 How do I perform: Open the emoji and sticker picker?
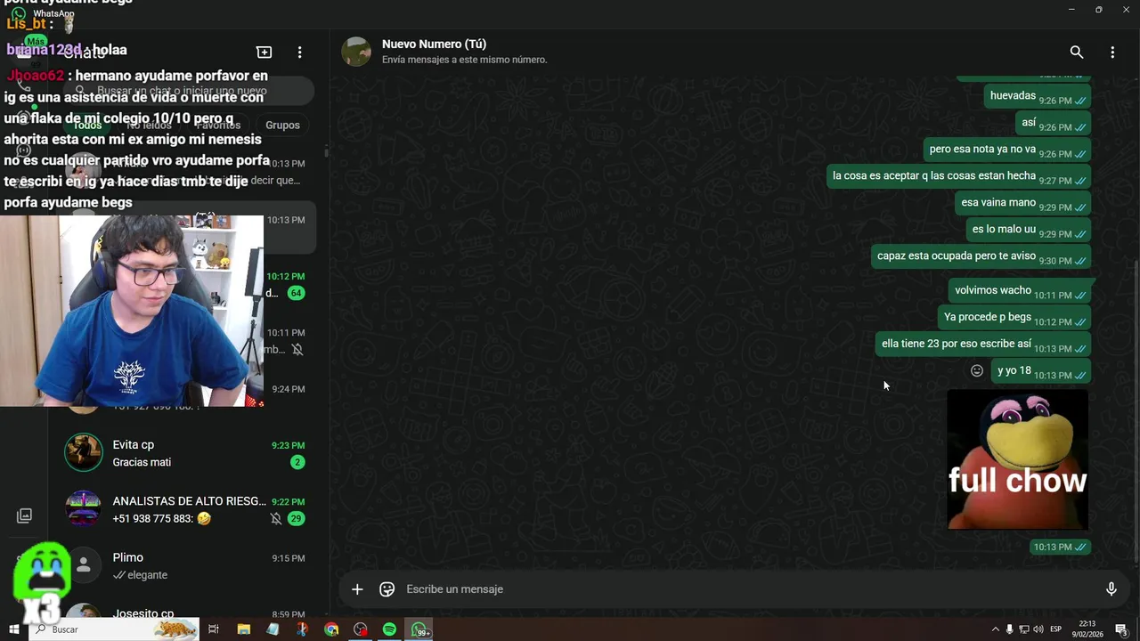click(x=387, y=589)
